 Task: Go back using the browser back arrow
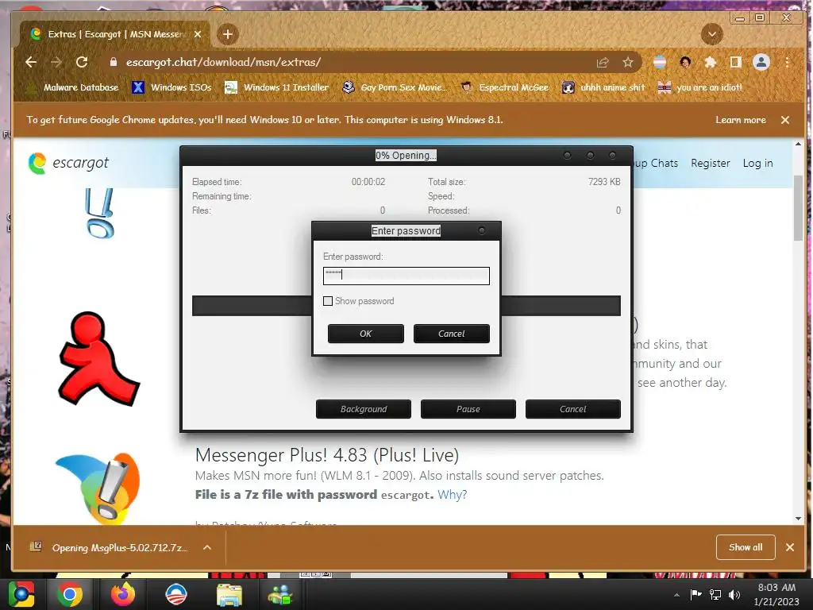pyautogui.click(x=31, y=62)
